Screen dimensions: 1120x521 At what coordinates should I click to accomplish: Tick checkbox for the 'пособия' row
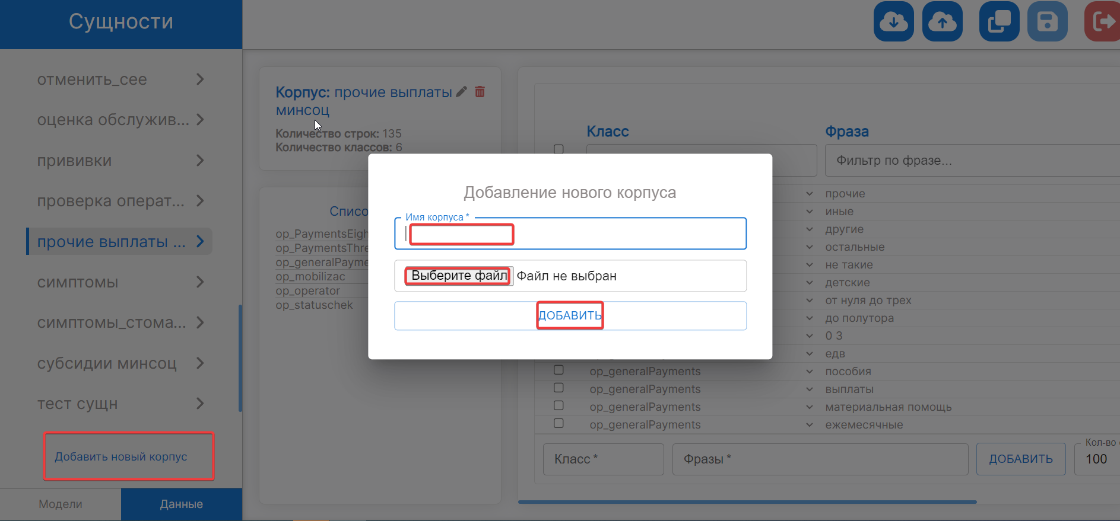tap(559, 370)
